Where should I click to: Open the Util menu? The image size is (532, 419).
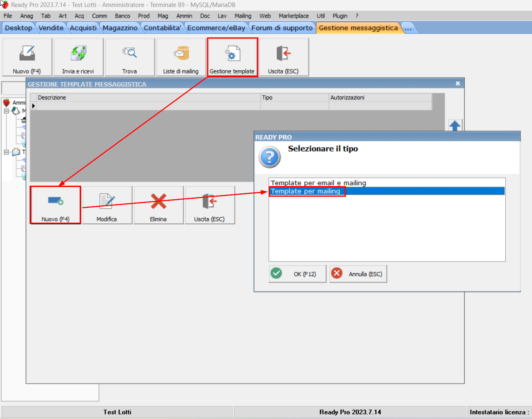(321, 16)
